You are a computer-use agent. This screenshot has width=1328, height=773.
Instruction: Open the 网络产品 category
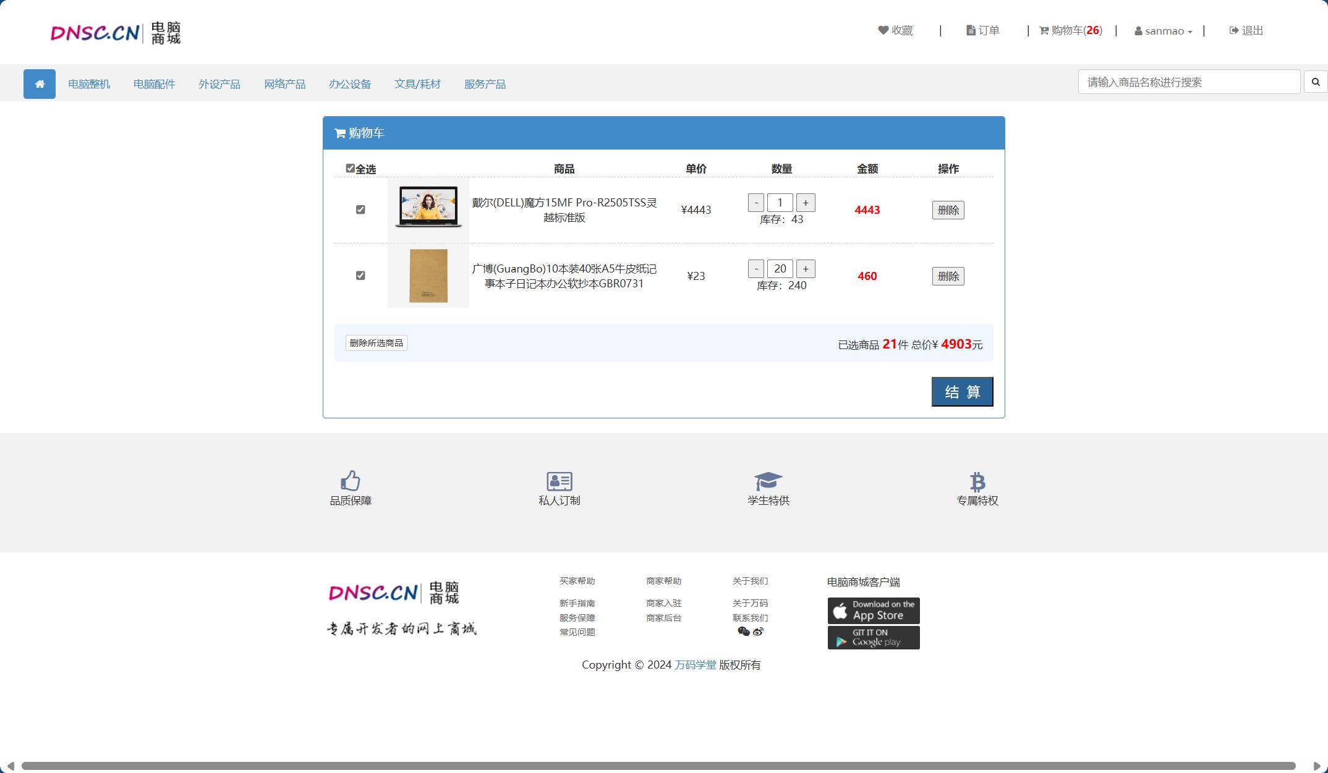tap(285, 84)
